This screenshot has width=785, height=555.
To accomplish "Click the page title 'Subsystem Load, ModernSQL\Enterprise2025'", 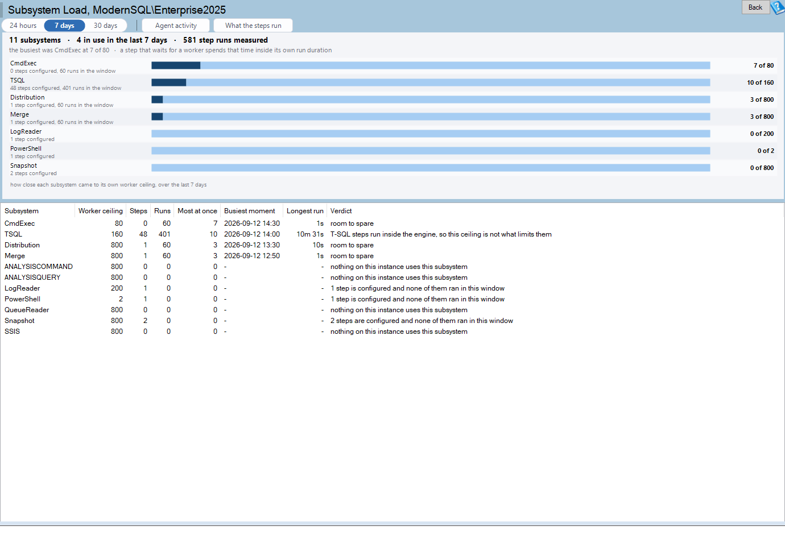I will pyautogui.click(x=117, y=10).
